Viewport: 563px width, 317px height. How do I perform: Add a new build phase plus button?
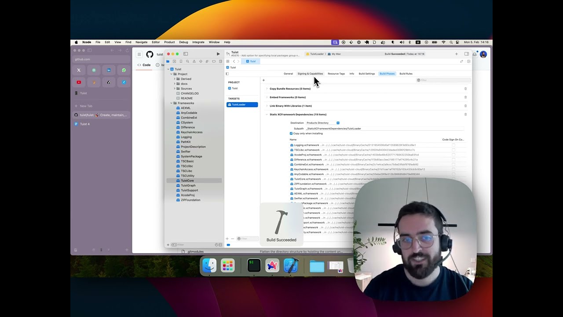[x=263, y=80]
